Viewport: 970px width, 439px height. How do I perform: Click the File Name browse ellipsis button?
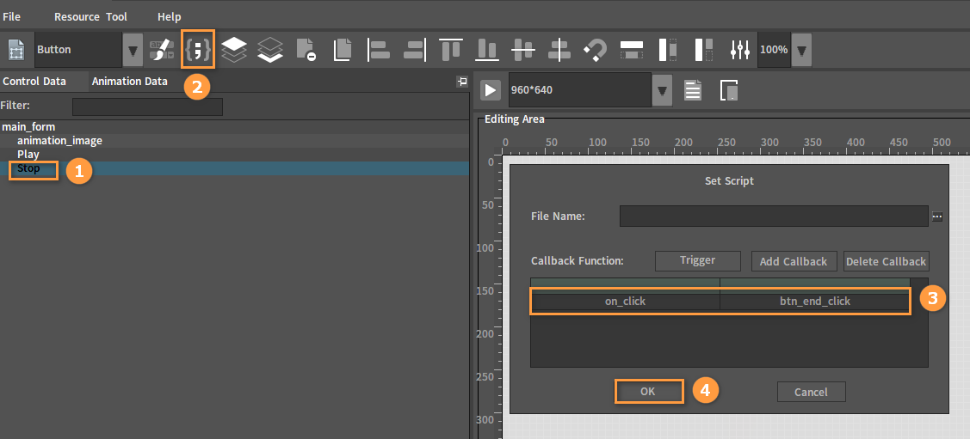tap(937, 216)
